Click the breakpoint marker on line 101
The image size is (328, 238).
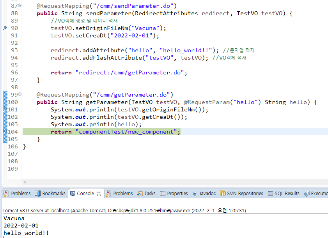point(5,109)
